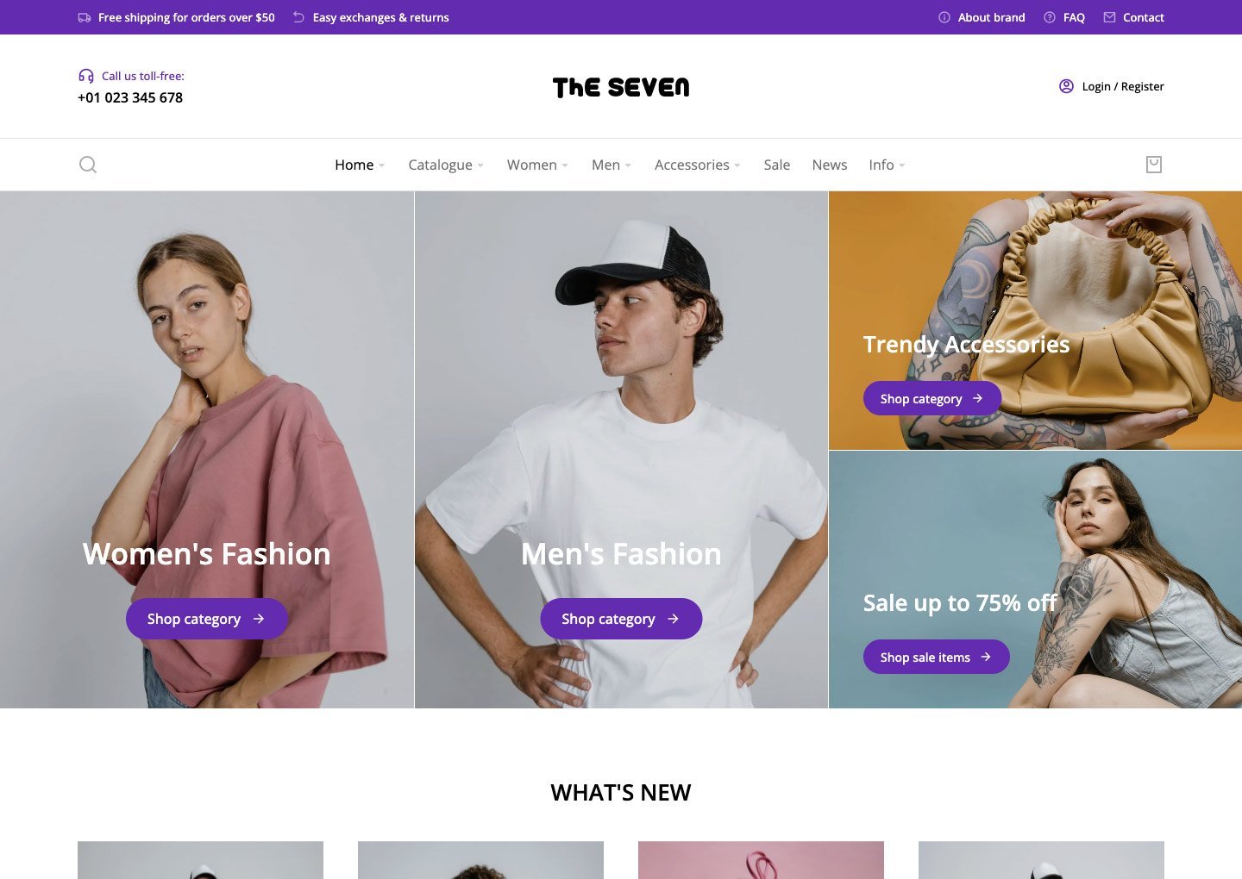This screenshot has width=1242, height=879.
Task: Open the Login / Register link
Action: [1123, 86]
